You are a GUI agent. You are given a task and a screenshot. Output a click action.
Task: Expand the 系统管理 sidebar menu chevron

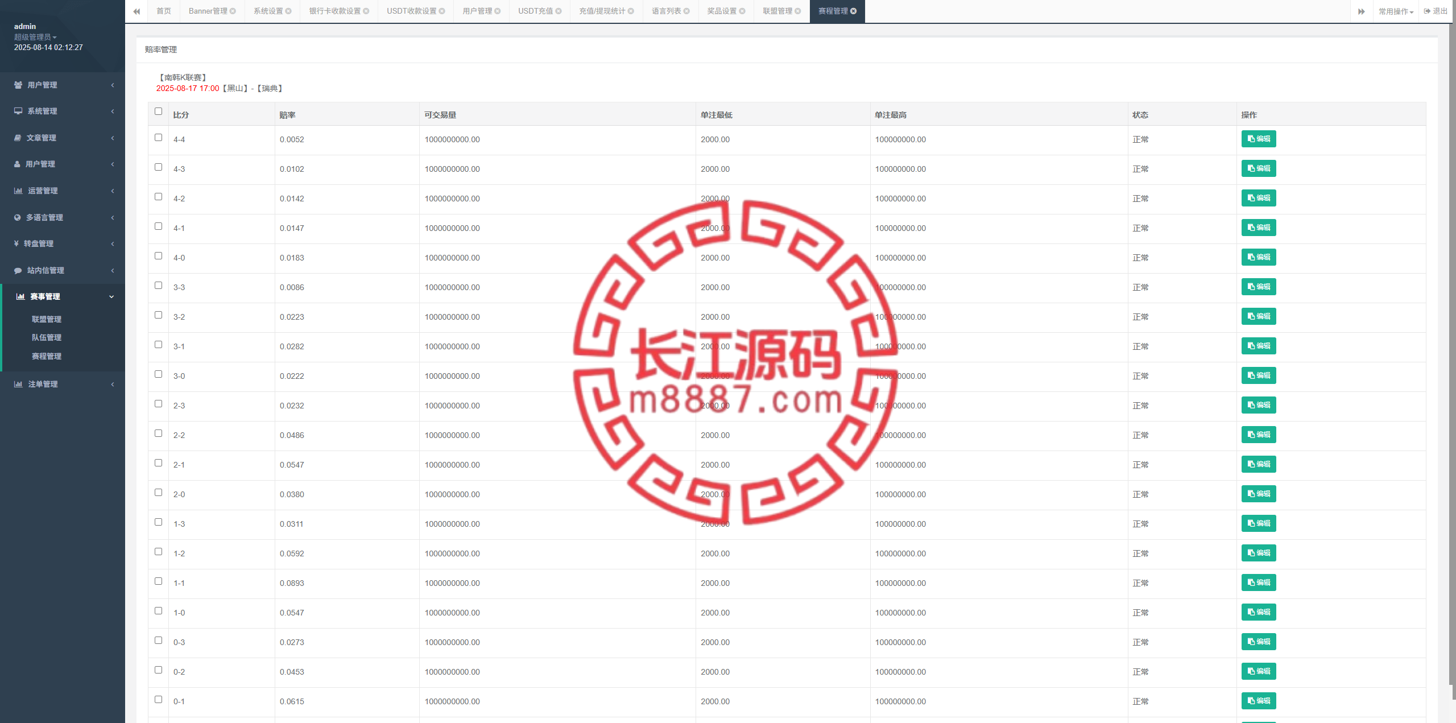click(x=113, y=111)
